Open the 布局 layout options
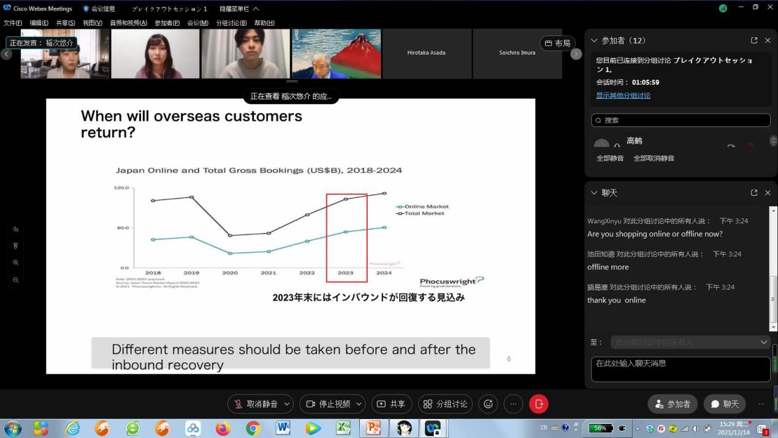Image resolution: width=778 pixels, height=438 pixels. point(557,44)
